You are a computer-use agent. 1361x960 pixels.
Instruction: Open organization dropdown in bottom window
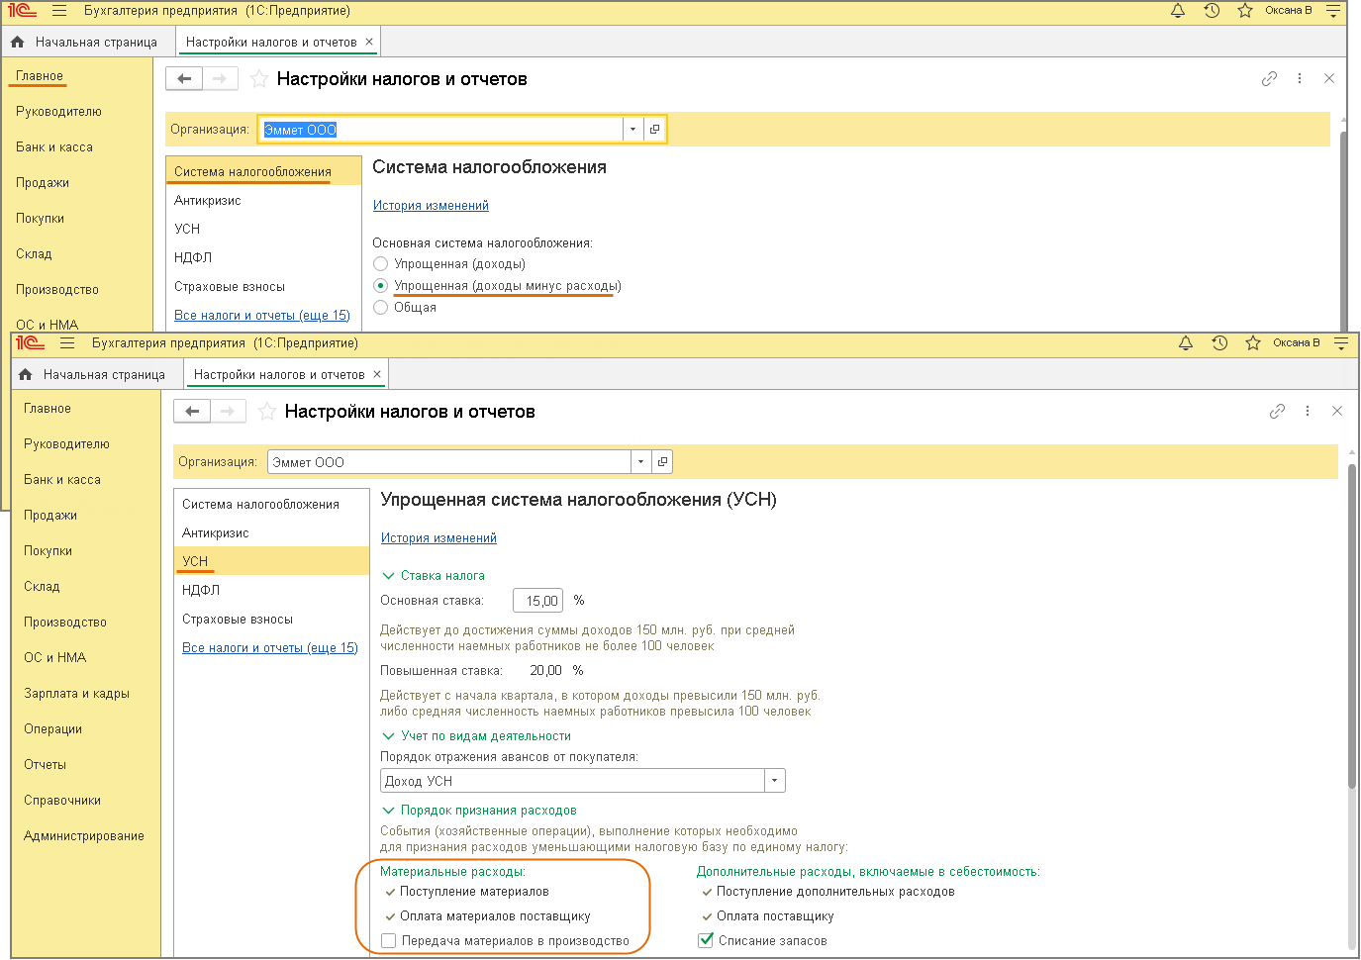[640, 462]
